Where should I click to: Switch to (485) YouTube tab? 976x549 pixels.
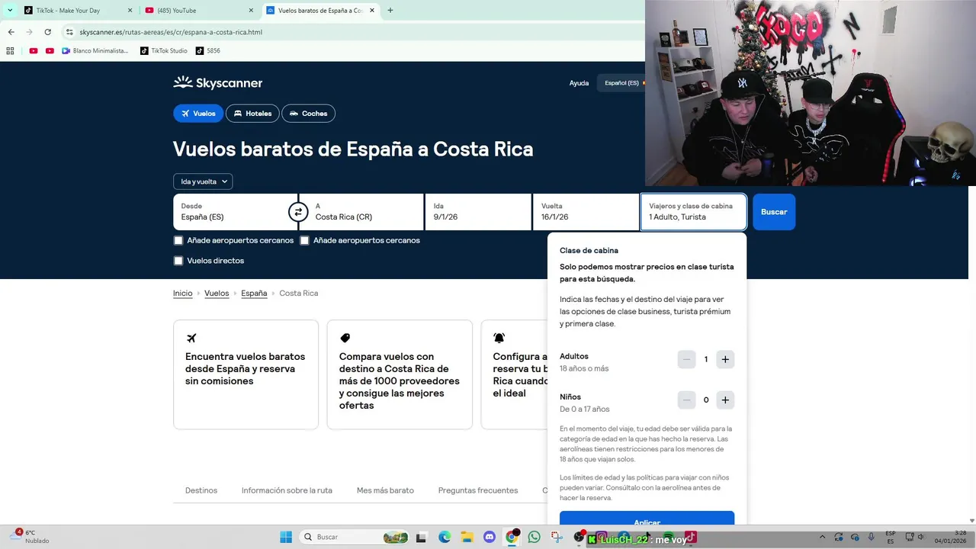198,11
